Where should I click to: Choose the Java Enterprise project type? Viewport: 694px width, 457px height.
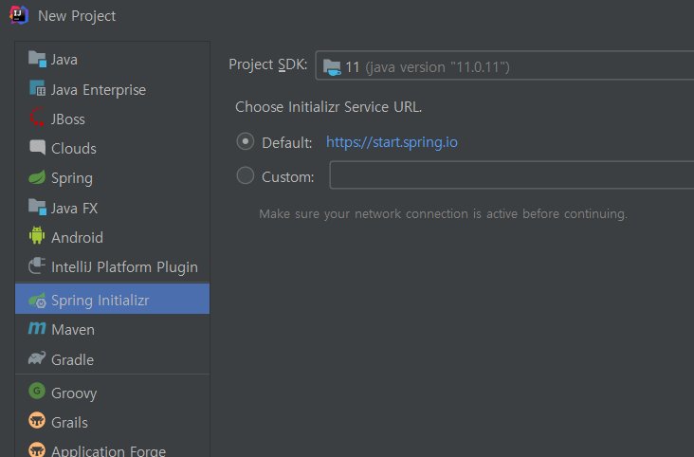[113, 89]
